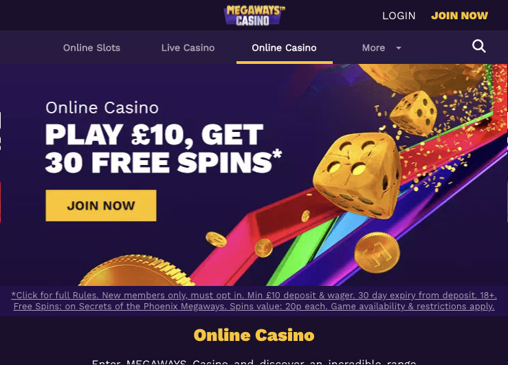The height and width of the screenshot is (365, 508).
Task: Click the yellow JOIN NOW banner button
Action: (x=101, y=206)
